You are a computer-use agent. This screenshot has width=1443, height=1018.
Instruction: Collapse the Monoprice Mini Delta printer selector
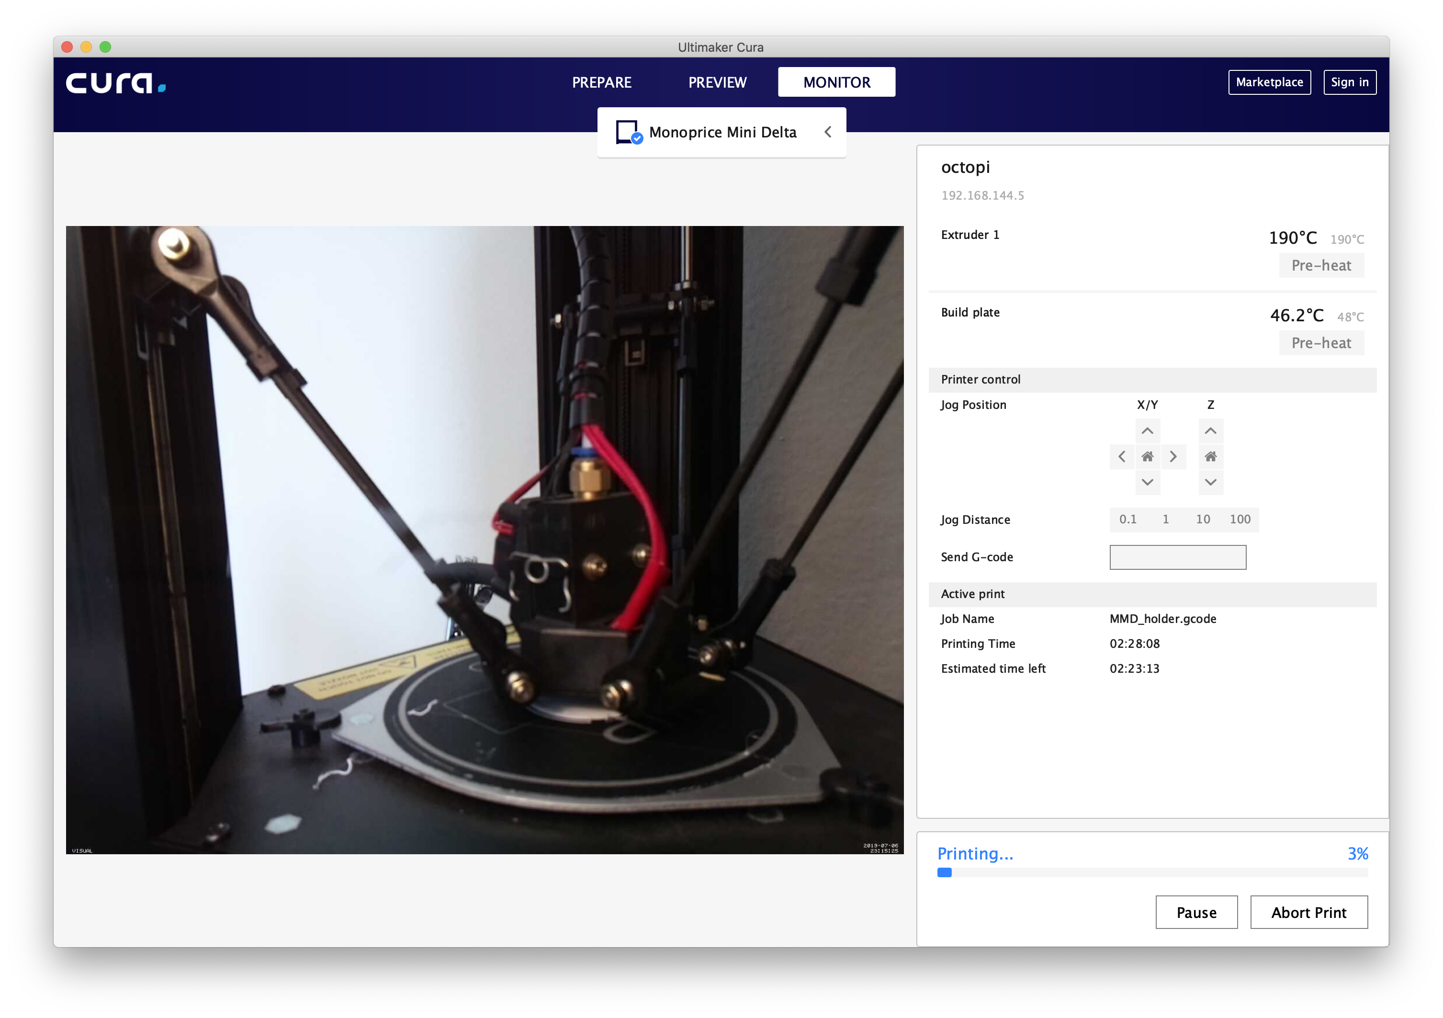[828, 132]
